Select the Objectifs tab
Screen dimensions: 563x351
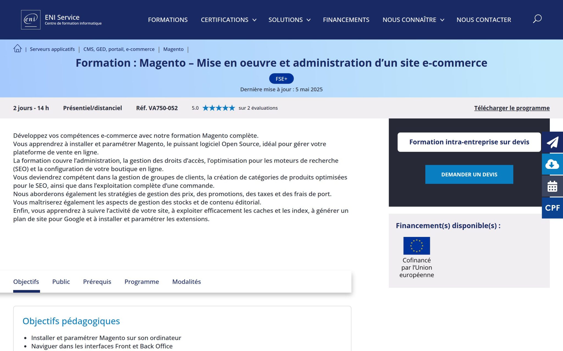point(26,282)
